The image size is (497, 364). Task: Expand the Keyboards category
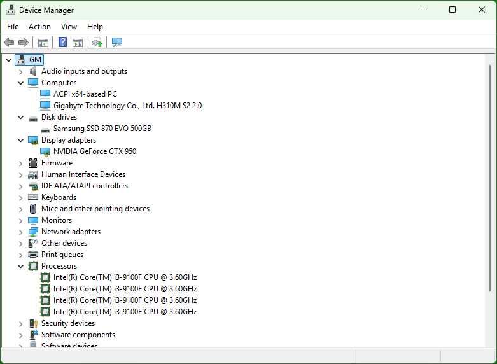point(20,198)
